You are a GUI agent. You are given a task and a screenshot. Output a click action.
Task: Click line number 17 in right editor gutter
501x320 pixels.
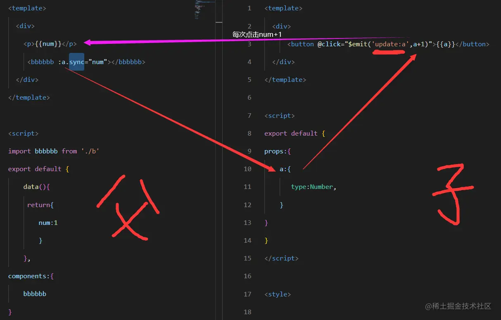[247, 294]
